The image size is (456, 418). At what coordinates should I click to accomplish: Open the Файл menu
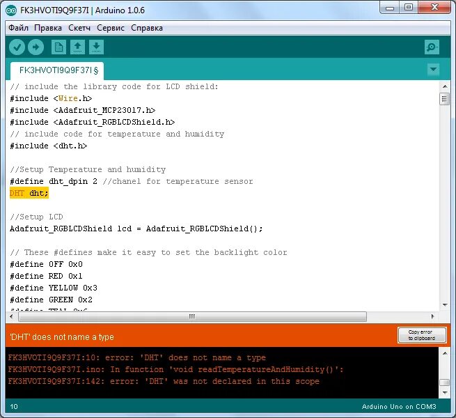coord(18,28)
